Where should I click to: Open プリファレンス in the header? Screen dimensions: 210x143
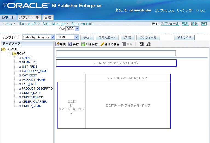[x=164, y=10]
